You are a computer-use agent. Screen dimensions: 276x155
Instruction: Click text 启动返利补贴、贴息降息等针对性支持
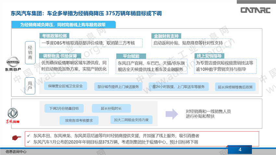(188, 43)
